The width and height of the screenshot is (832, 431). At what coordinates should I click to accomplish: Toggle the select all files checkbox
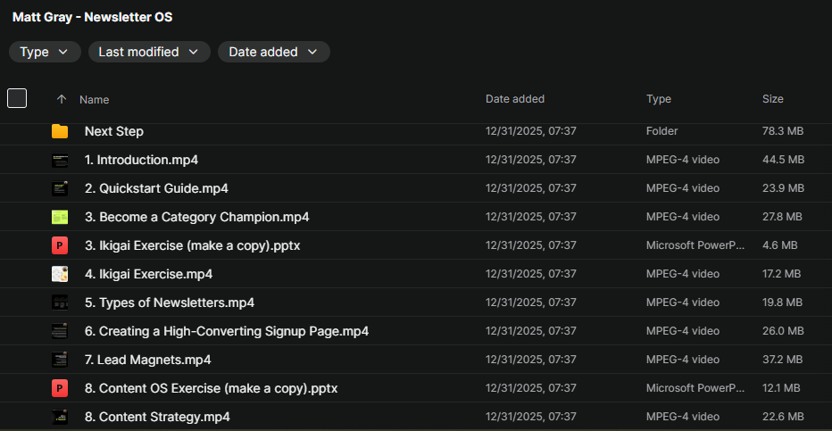pyautogui.click(x=17, y=98)
